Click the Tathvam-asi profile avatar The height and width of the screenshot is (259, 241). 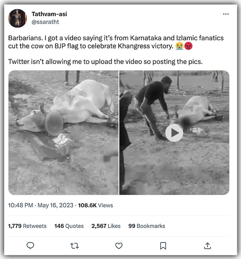click(x=17, y=18)
